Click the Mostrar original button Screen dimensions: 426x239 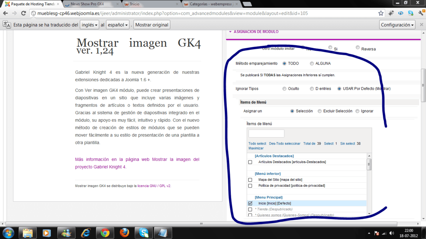coord(152,25)
